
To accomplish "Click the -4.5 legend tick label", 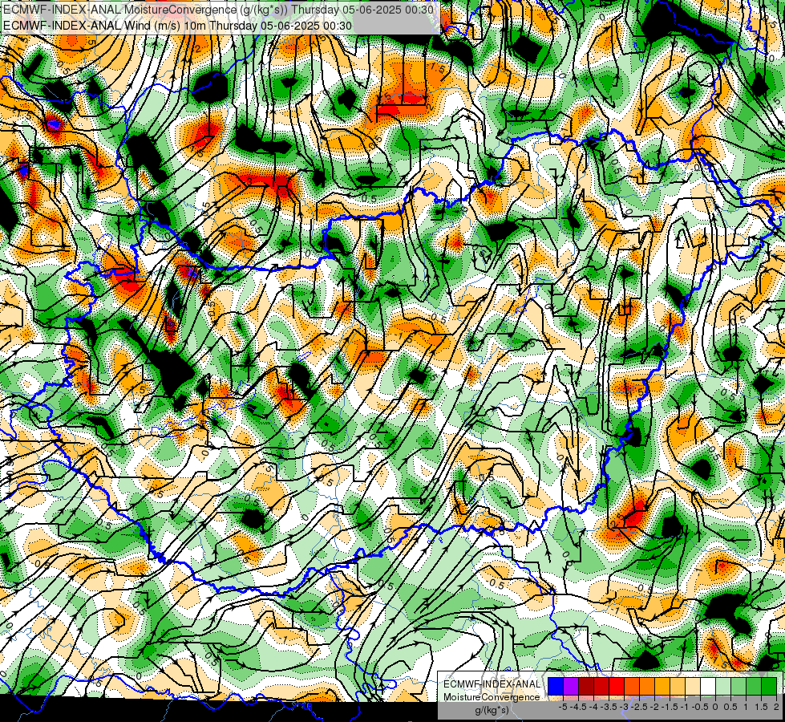I will pyautogui.click(x=578, y=707).
